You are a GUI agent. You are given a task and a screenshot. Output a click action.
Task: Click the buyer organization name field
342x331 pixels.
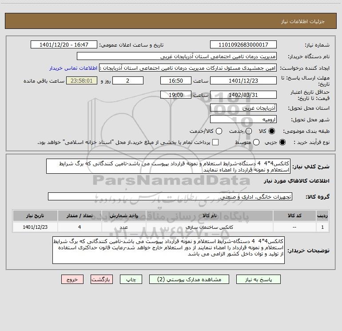click(177, 56)
